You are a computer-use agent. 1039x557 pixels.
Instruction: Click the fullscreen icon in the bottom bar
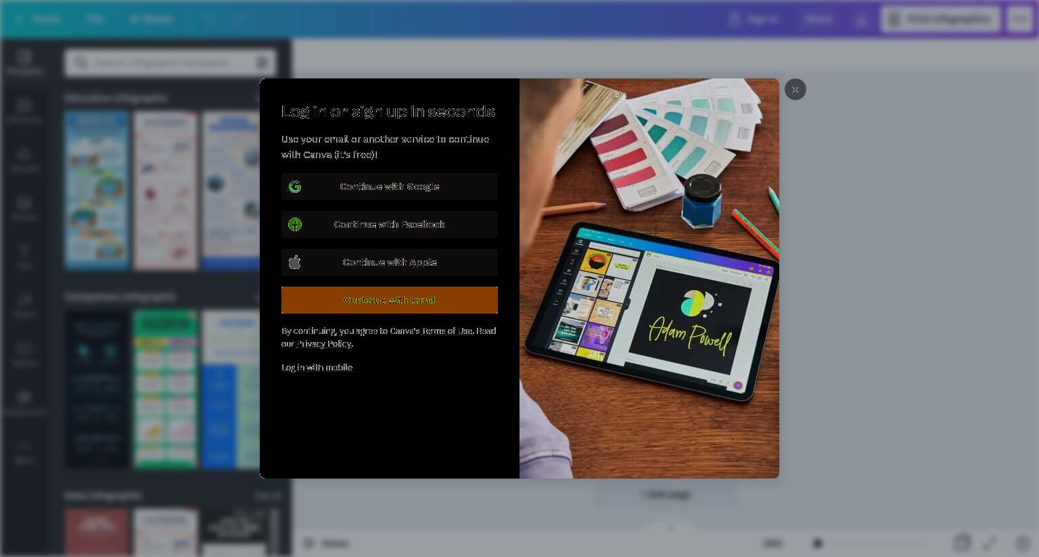click(x=990, y=543)
